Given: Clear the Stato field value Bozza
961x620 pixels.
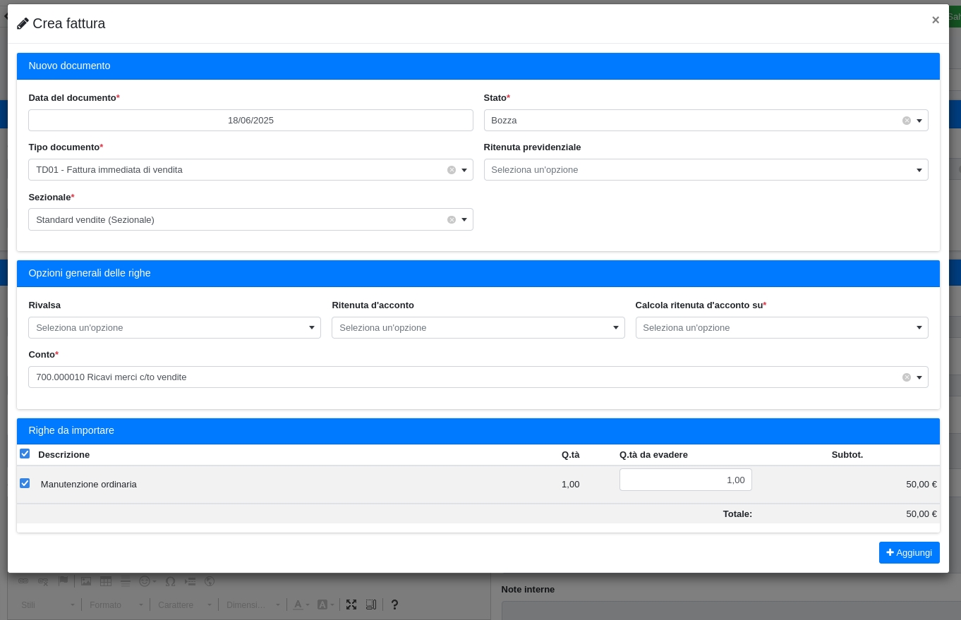Looking at the screenshot, I should point(907,121).
